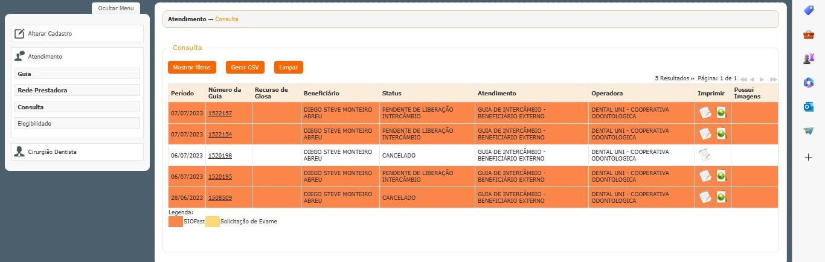The width and height of the screenshot is (825, 262).
Task: Print document for guia 1508509
Action: pyautogui.click(x=705, y=197)
